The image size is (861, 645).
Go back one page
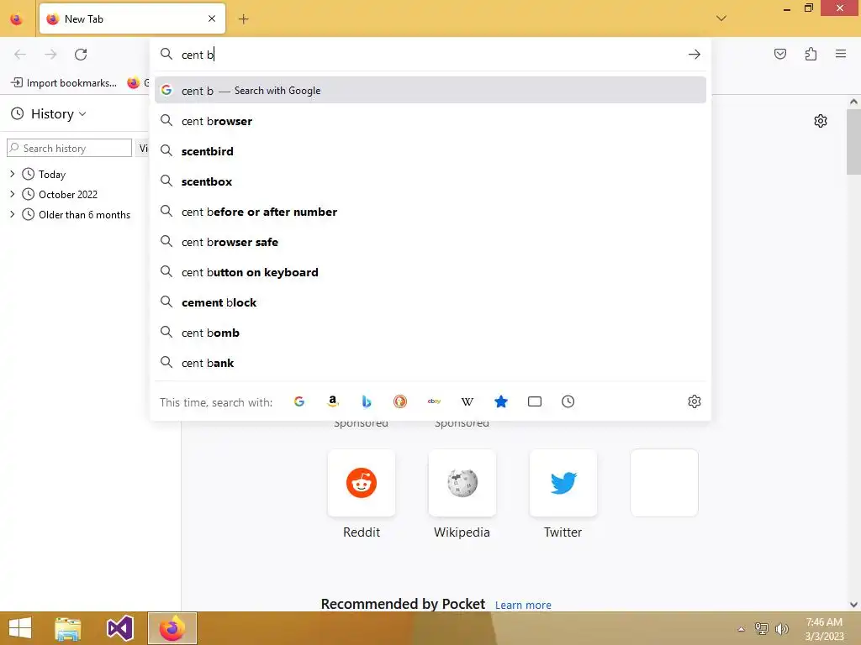click(20, 55)
